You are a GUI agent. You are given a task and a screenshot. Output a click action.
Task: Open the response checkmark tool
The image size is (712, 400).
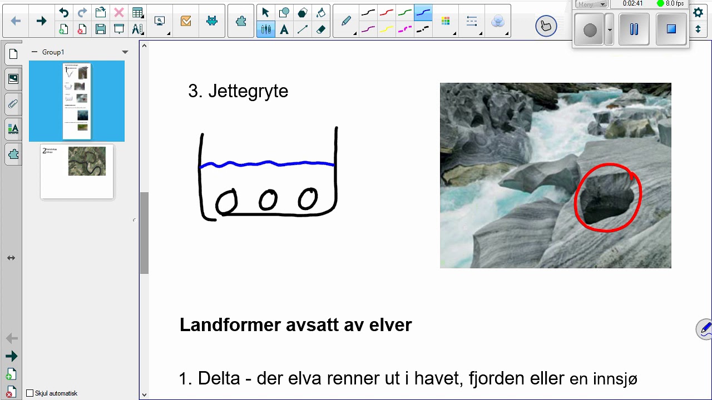tap(186, 21)
